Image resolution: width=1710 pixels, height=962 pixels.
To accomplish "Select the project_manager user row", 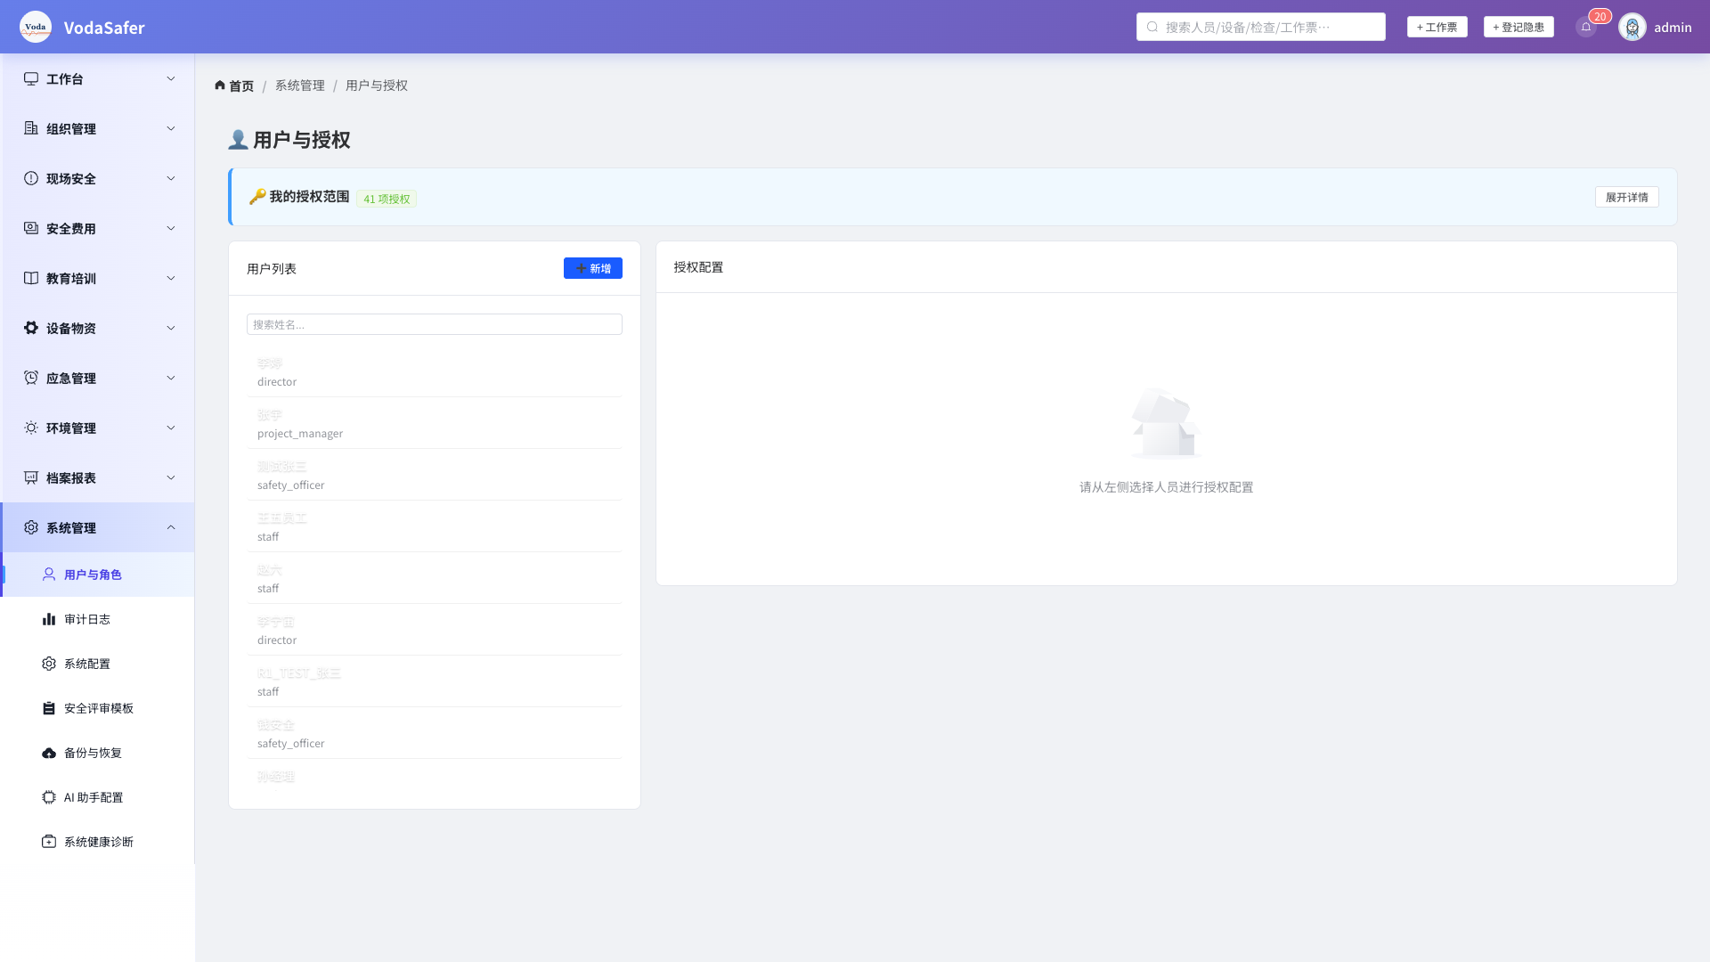I will [x=435, y=423].
